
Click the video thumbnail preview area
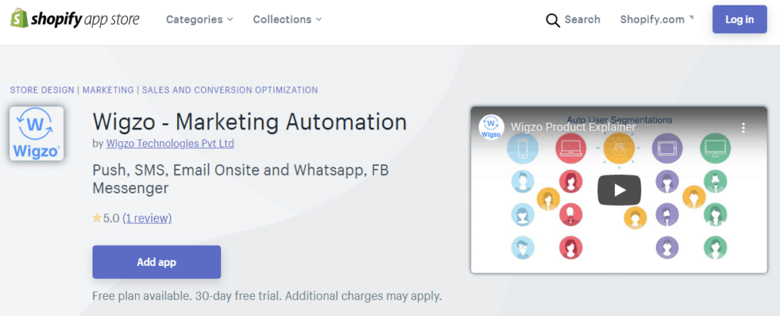619,190
